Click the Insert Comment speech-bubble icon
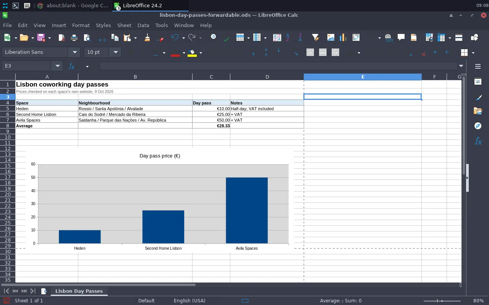 [x=401, y=37]
